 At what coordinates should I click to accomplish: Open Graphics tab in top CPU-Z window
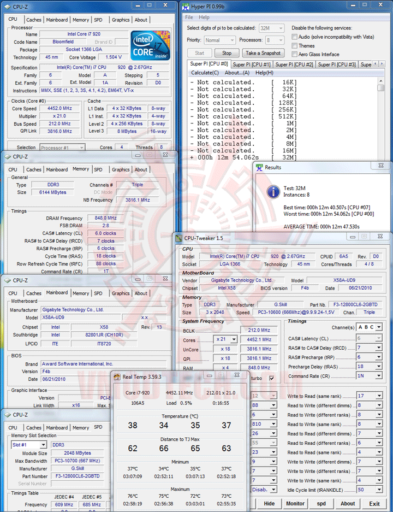pyautogui.click(x=121, y=20)
